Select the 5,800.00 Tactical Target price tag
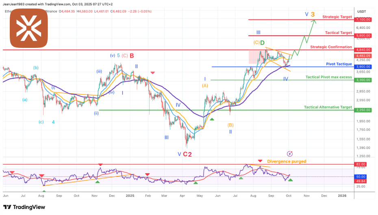 363,36
